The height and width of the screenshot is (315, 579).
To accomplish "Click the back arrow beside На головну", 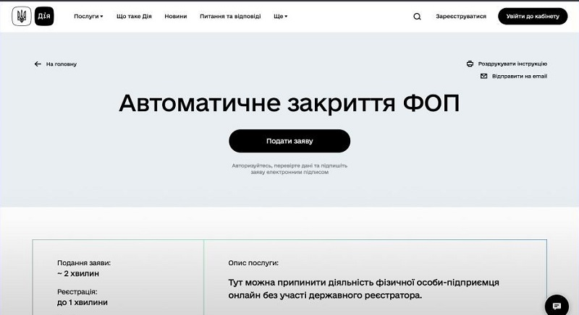I will [x=38, y=64].
